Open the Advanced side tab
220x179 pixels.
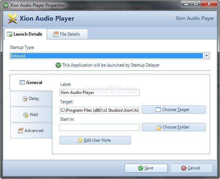pos(31,131)
